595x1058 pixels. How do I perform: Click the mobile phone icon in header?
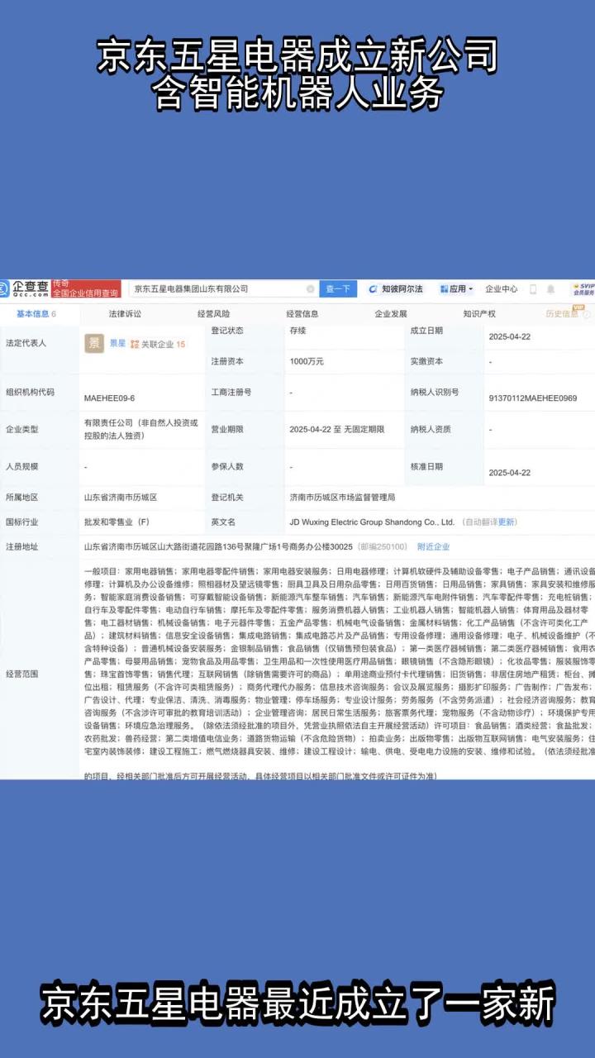pos(532,289)
